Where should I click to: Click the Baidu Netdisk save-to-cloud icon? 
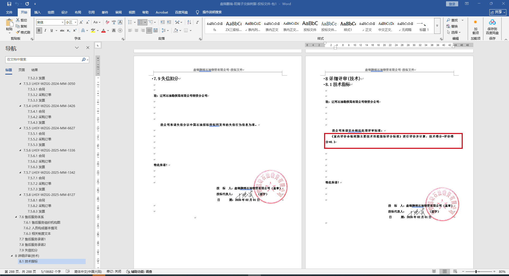click(x=492, y=22)
